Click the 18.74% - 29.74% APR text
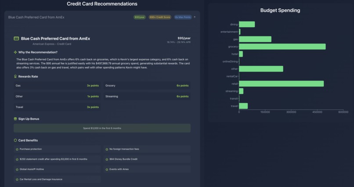354x187 pixels. [179, 42]
